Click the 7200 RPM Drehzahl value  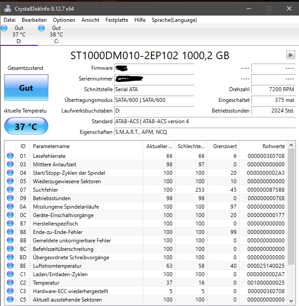tap(274, 89)
